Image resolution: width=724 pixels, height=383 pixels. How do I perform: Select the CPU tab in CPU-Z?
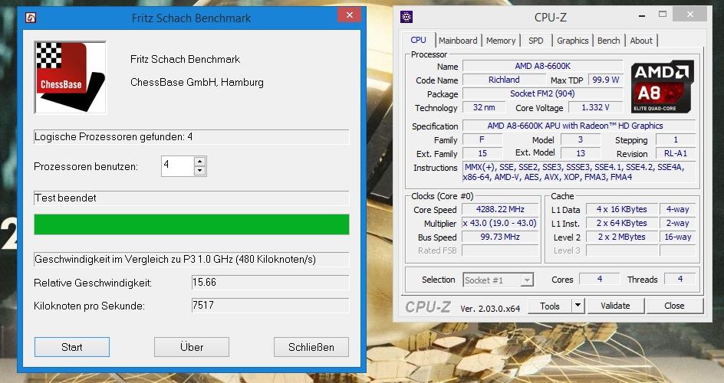coord(418,40)
